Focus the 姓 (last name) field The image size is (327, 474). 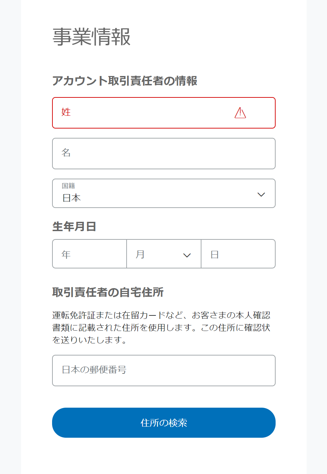pyautogui.click(x=145, y=113)
